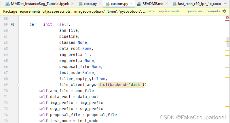This screenshot has height=123, width=230.
Task: Click line number 69 in gutter
Action: (x=6, y=85)
